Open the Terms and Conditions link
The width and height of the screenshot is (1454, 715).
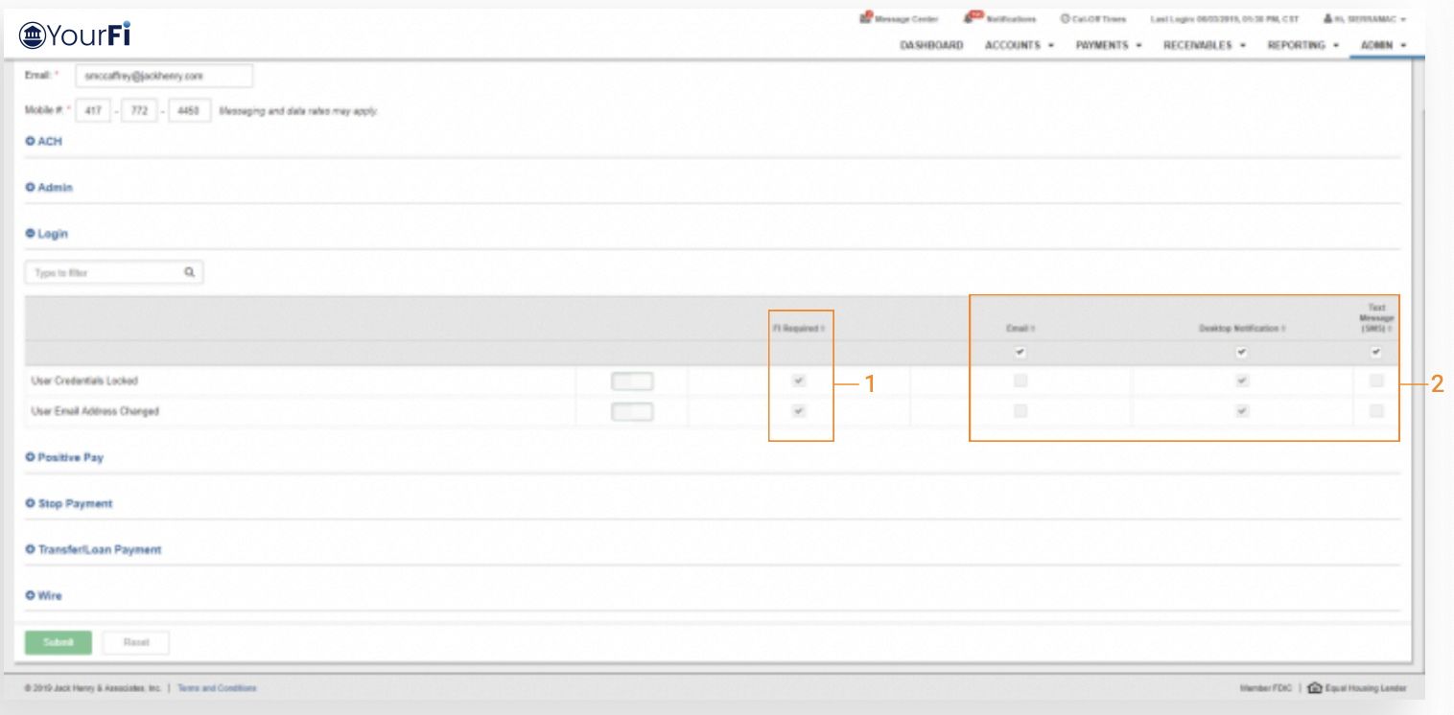click(x=217, y=688)
